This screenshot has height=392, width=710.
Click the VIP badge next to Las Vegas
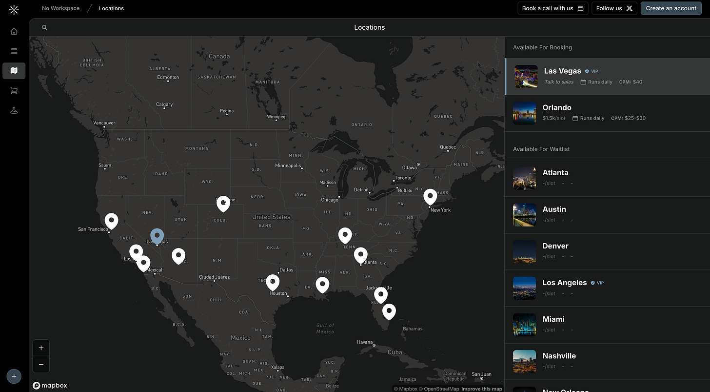click(591, 71)
